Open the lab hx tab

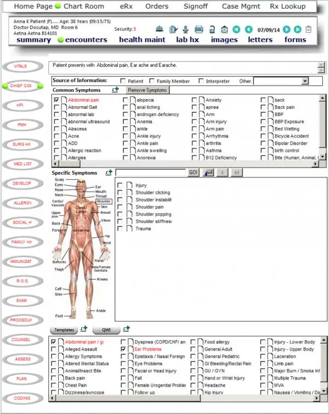[x=188, y=40]
